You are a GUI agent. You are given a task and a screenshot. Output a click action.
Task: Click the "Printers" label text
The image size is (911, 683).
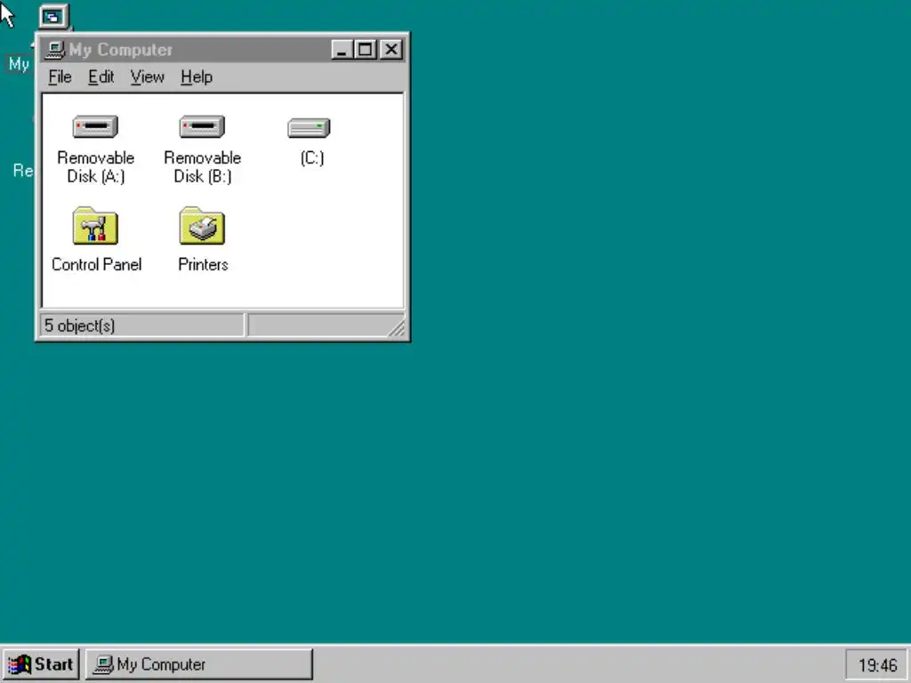203,264
